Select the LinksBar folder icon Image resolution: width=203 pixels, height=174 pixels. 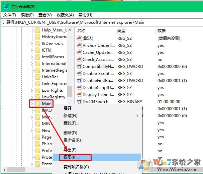37,77
